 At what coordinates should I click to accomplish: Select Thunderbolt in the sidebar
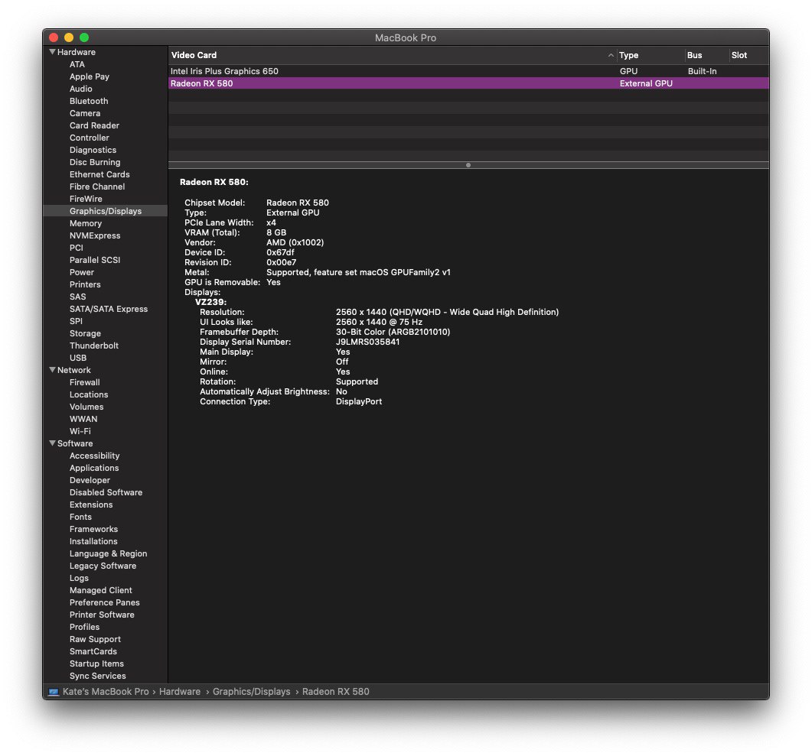point(93,346)
